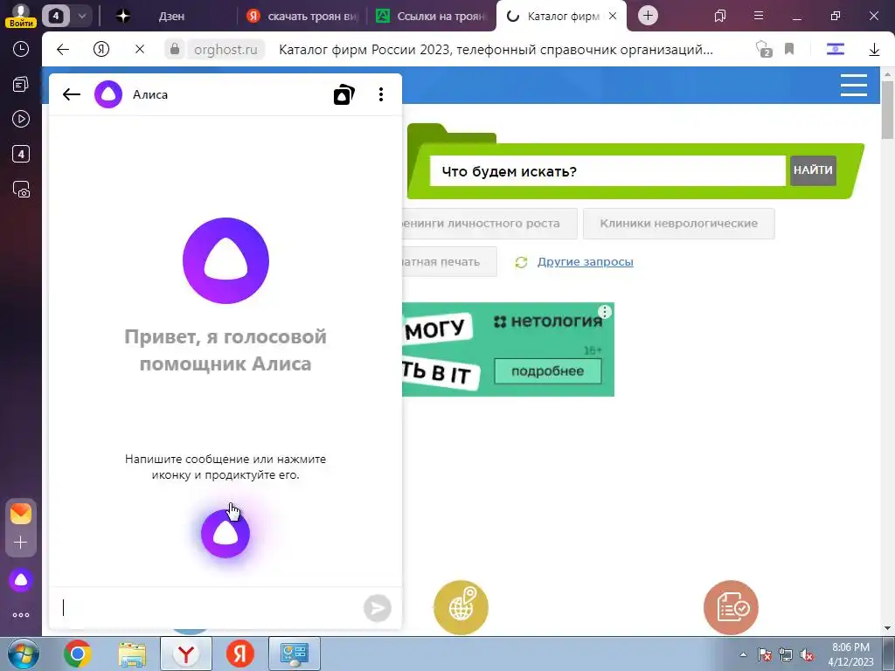Open Алиса panel three-dot options menu
This screenshot has width=895, height=671.
(x=381, y=94)
